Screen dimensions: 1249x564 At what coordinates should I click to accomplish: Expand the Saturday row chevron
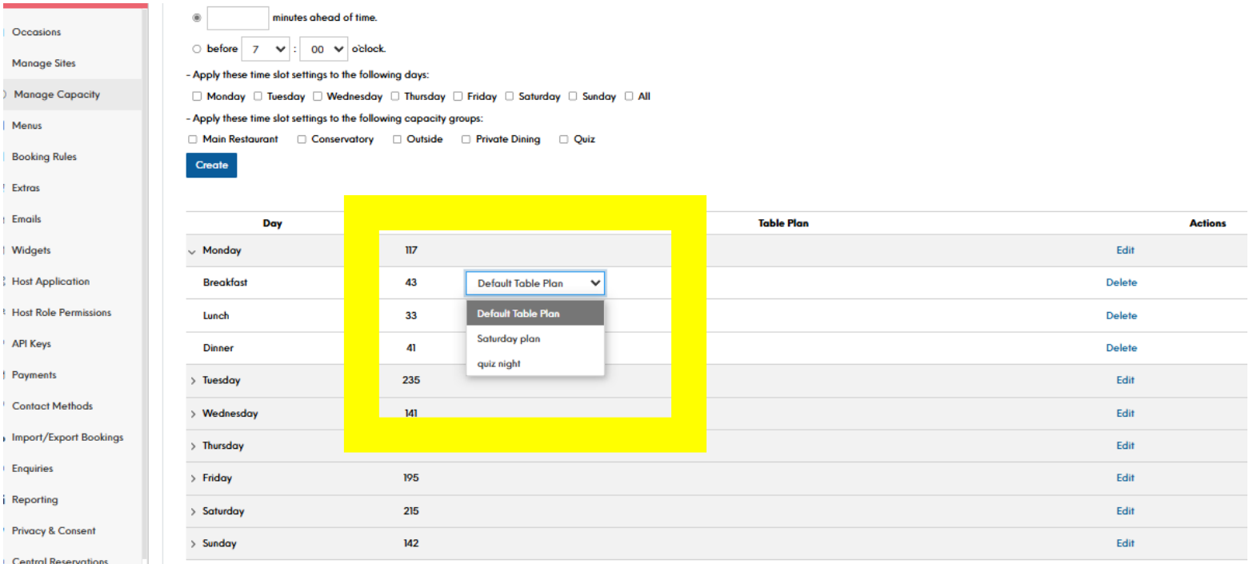pyautogui.click(x=193, y=511)
